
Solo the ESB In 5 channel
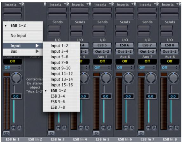[x=109, y=127]
